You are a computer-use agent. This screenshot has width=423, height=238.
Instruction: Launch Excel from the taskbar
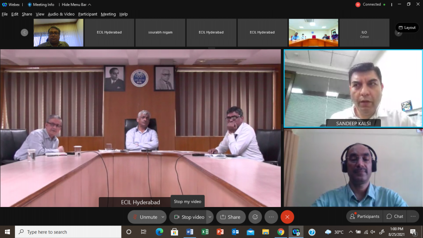click(205, 232)
